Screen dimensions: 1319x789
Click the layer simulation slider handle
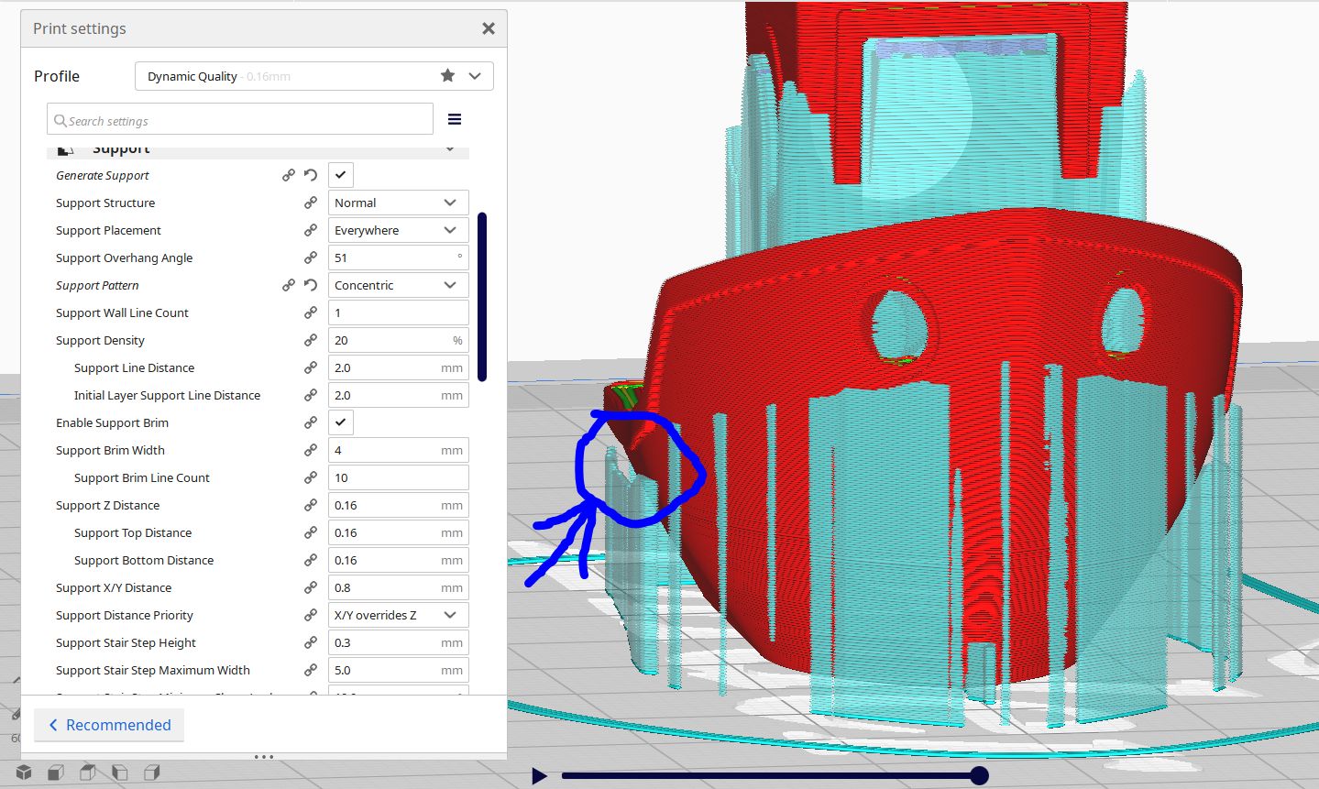[979, 776]
